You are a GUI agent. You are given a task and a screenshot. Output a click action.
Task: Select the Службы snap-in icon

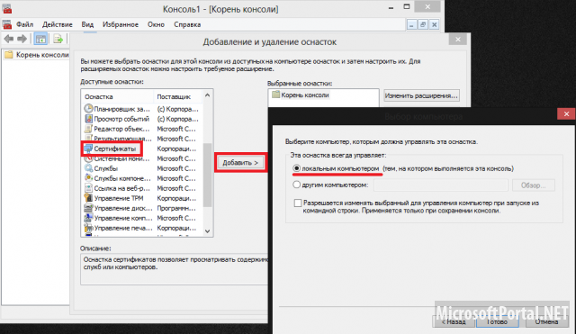(88, 168)
